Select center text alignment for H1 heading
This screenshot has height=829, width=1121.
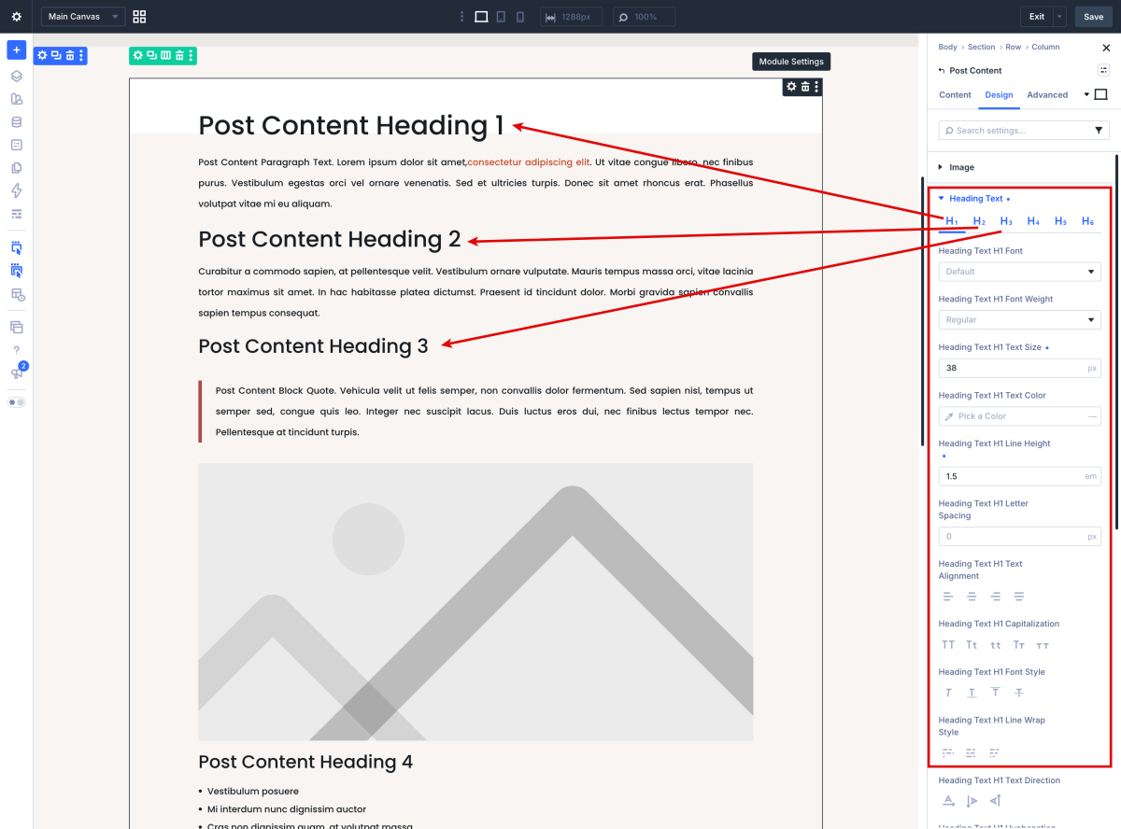[x=972, y=597]
